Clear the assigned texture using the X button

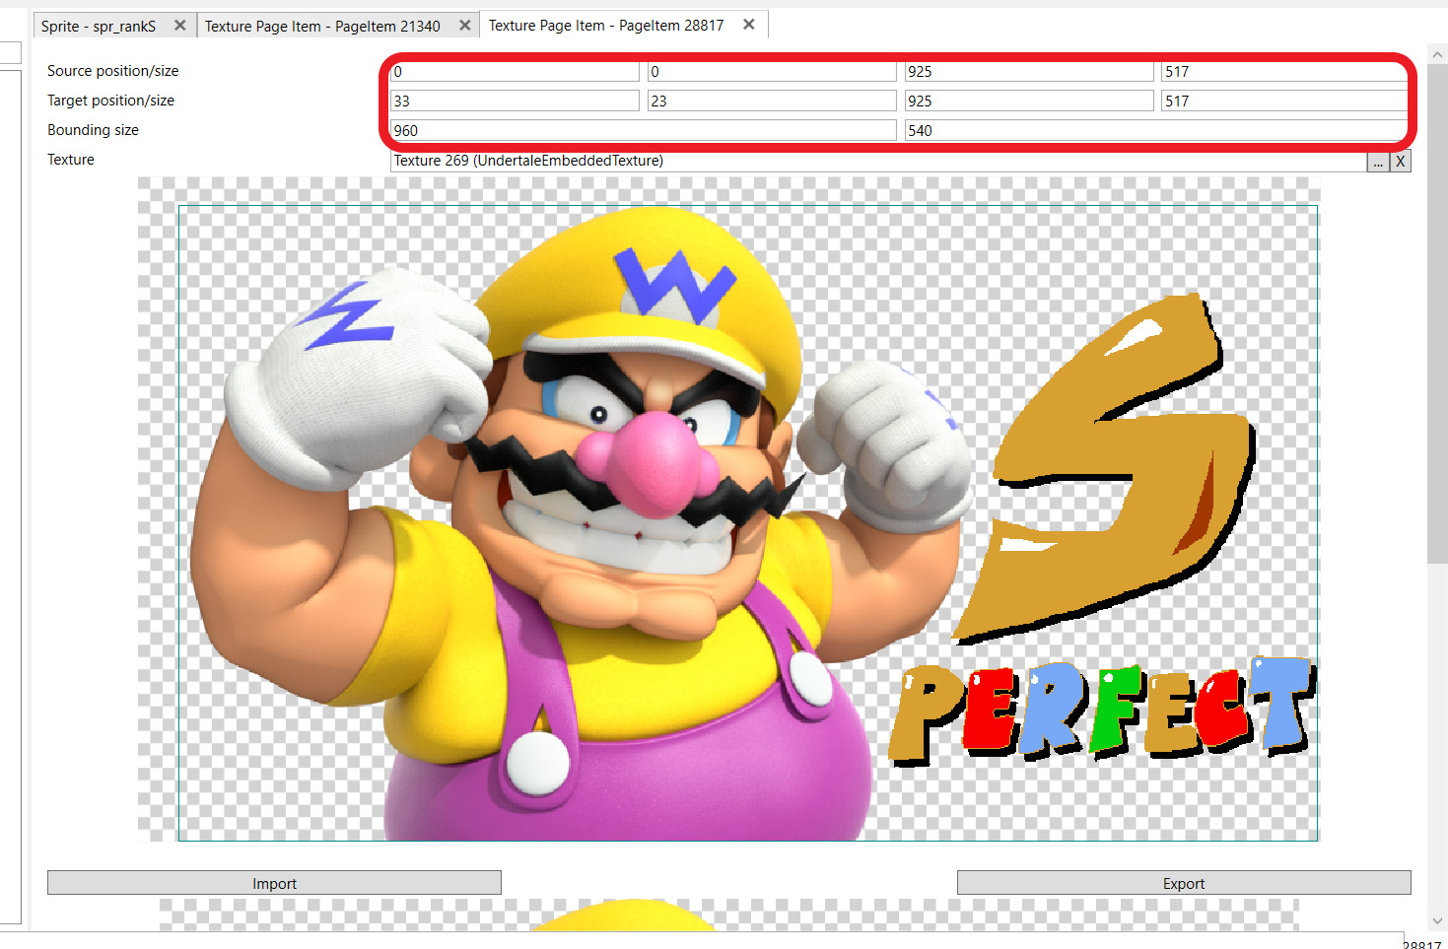point(1400,161)
